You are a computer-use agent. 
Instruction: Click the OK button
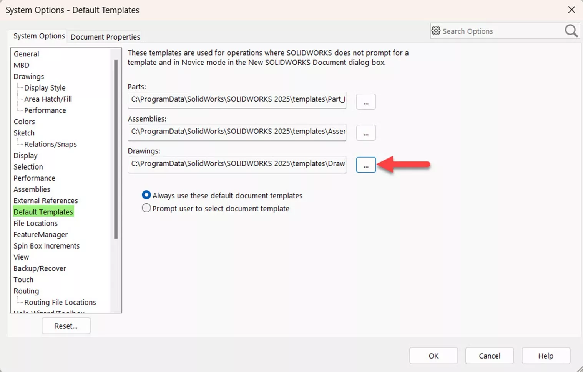pos(433,356)
